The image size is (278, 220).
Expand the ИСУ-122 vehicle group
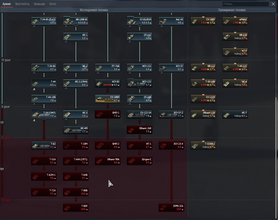coord(140,87)
